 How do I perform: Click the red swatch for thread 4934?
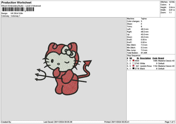pyautogui.click(x=133, y=61)
